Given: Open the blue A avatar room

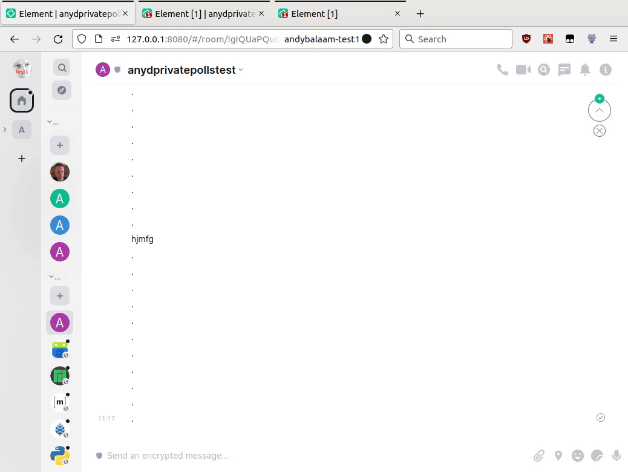Looking at the screenshot, I should 60,225.
